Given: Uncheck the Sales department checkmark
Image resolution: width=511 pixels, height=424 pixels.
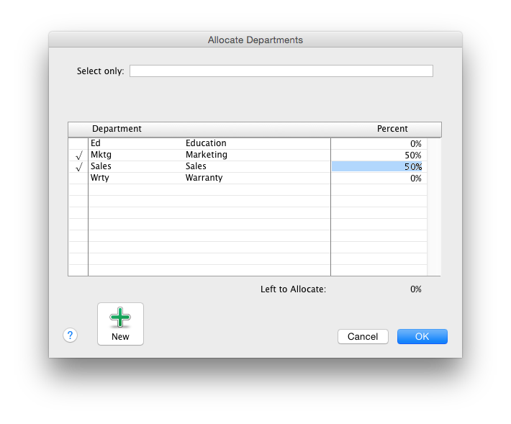Looking at the screenshot, I should (78, 167).
